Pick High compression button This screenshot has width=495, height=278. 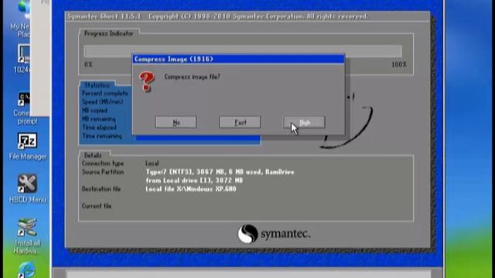(304, 122)
